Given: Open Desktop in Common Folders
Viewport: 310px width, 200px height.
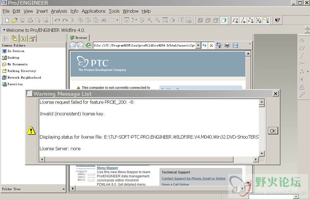Looking at the screenshot, I should point(11,58).
